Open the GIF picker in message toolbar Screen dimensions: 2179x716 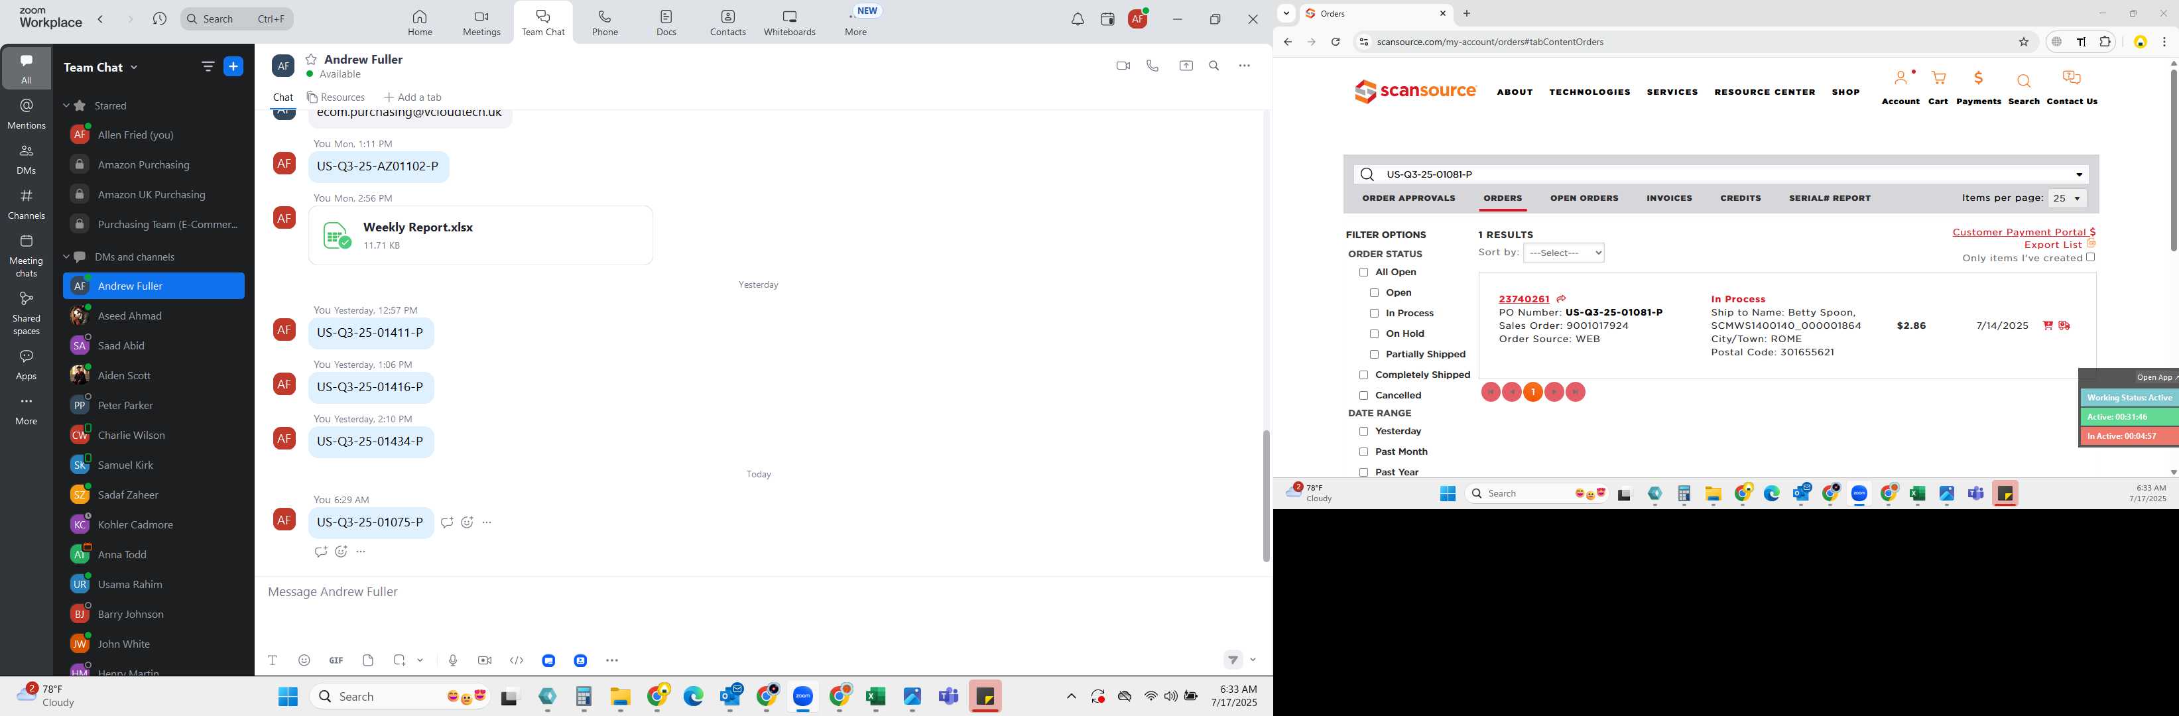coord(336,660)
